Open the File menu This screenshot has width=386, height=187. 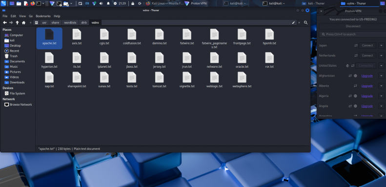point(5,16)
